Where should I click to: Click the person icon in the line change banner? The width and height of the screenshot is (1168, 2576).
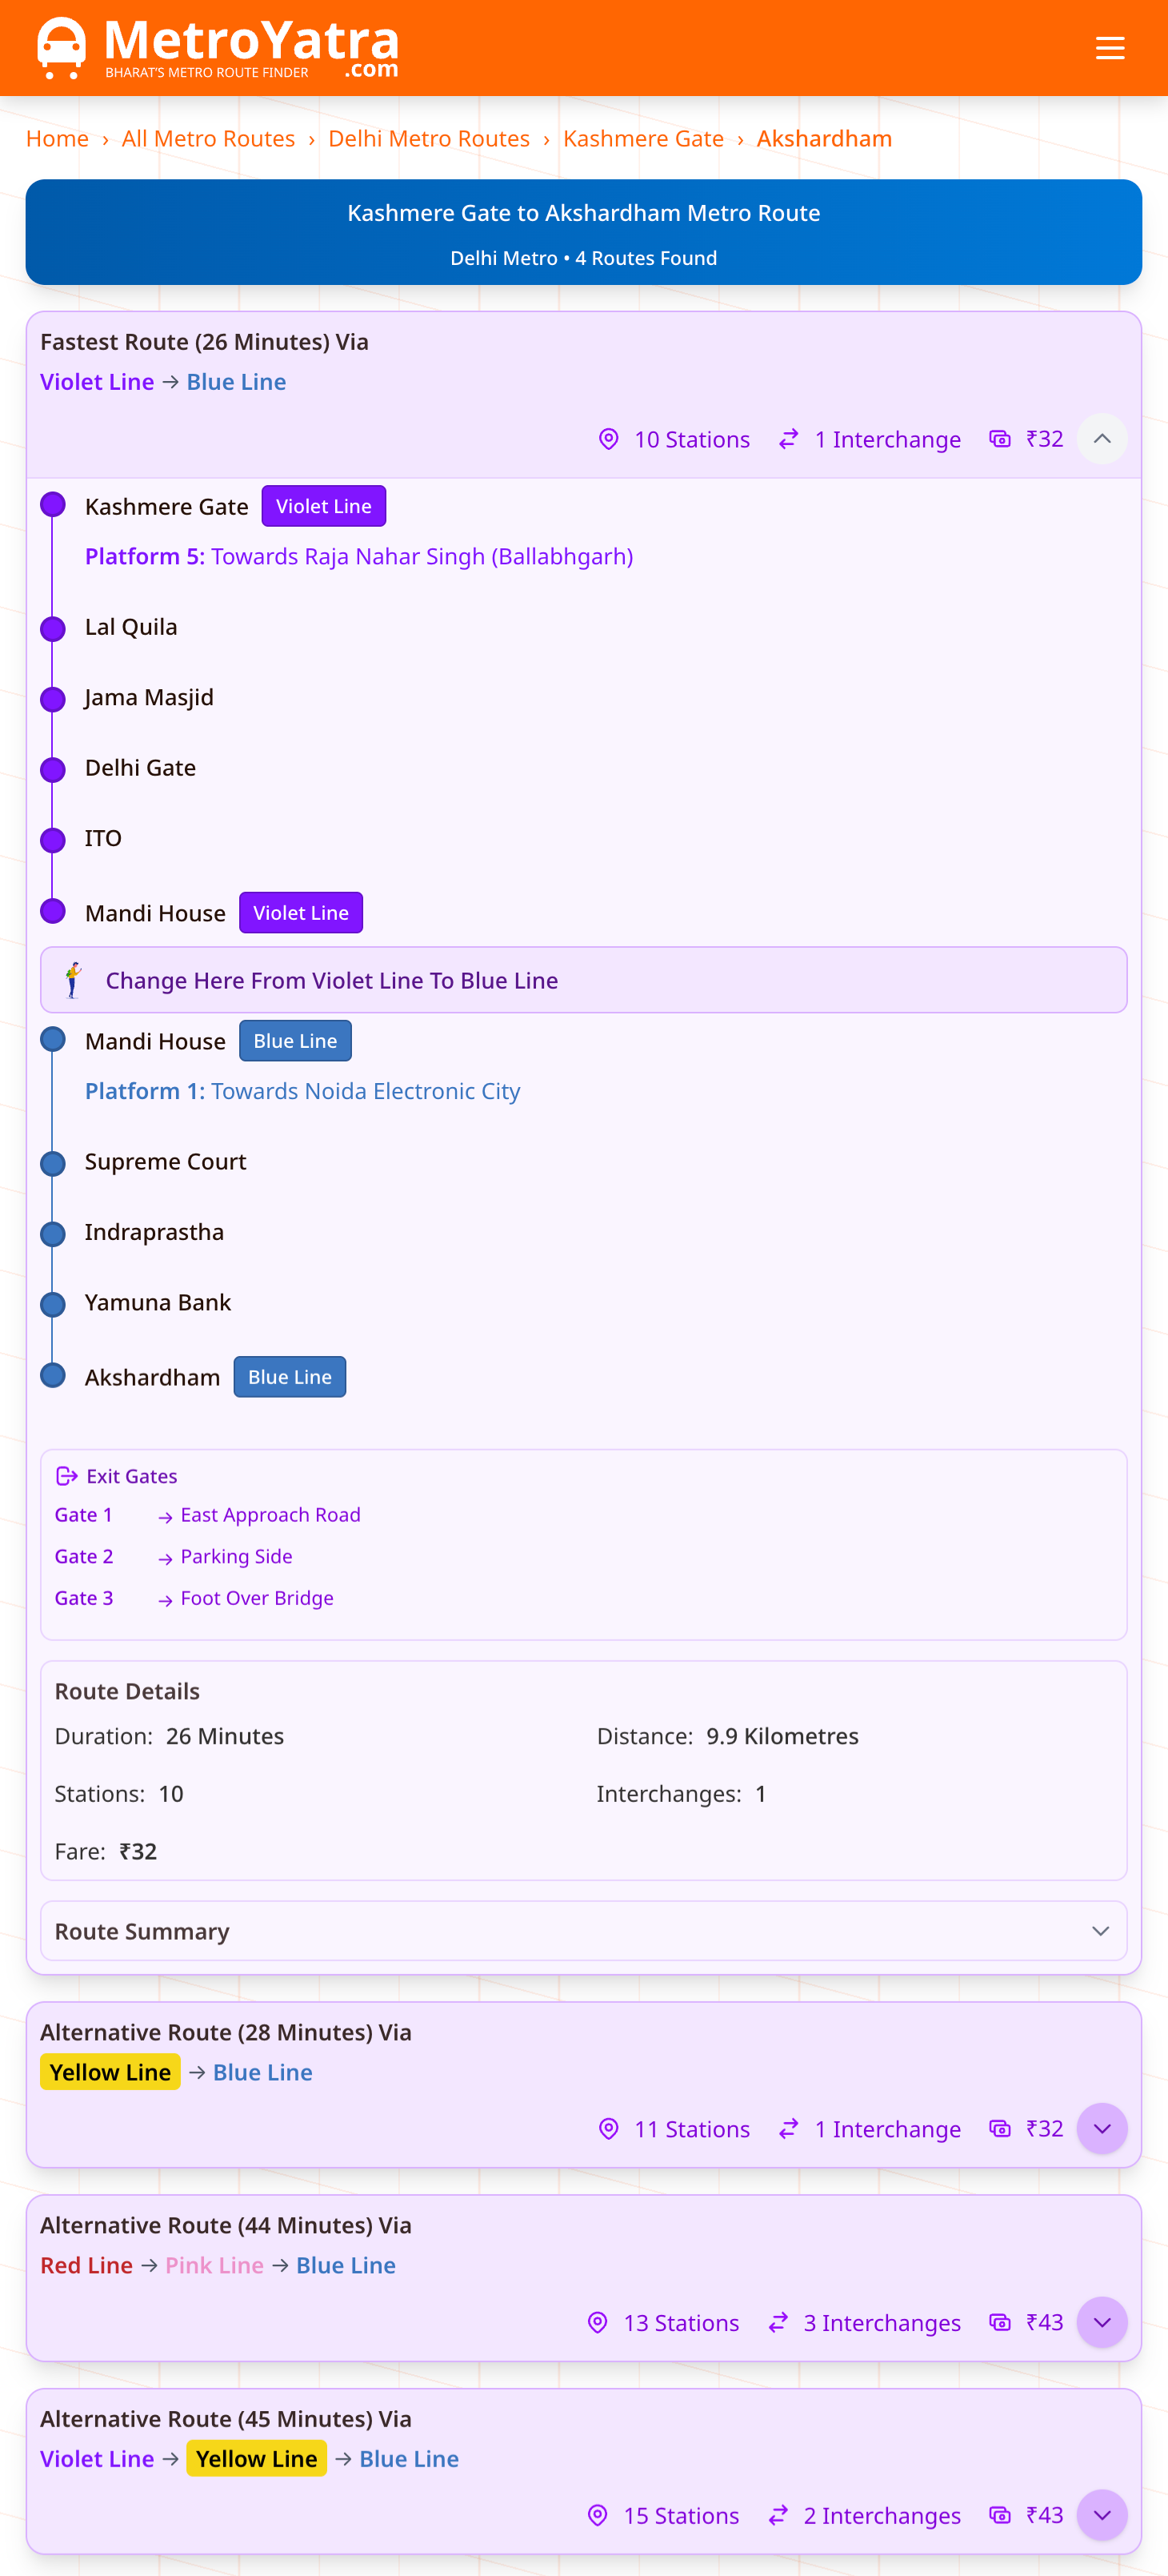point(74,980)
